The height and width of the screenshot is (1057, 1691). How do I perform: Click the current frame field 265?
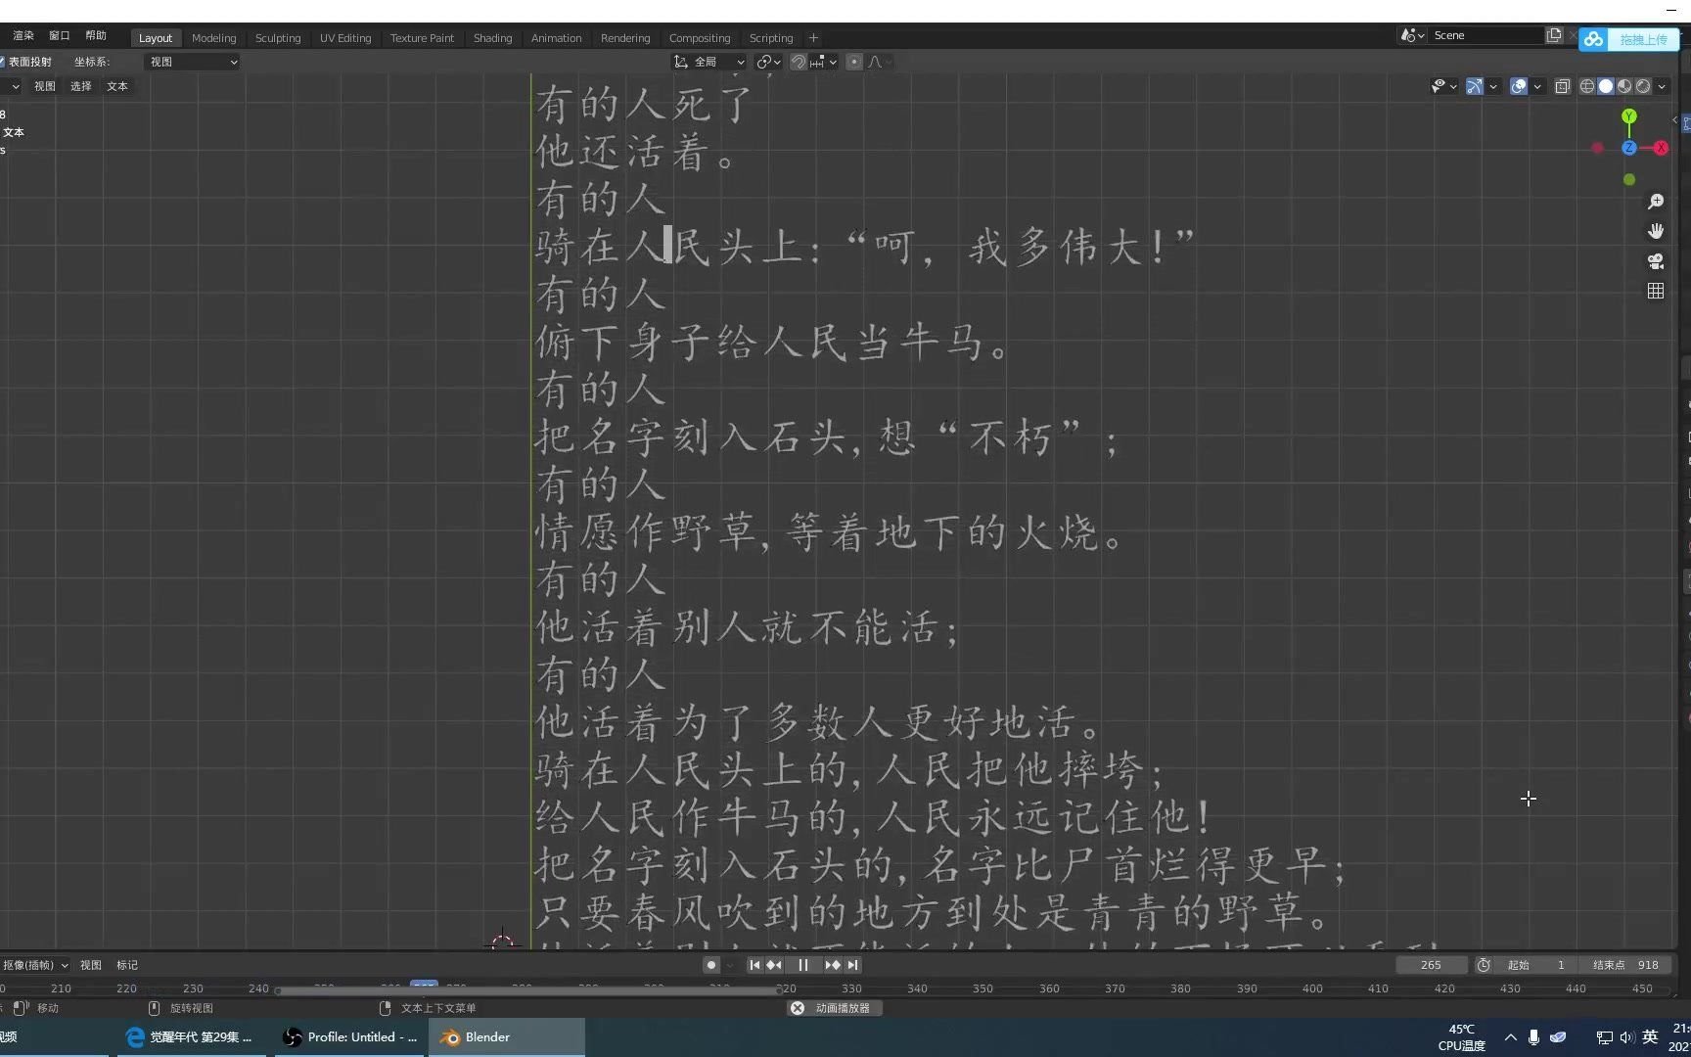pyautogui.click(x=1431, y=965)
